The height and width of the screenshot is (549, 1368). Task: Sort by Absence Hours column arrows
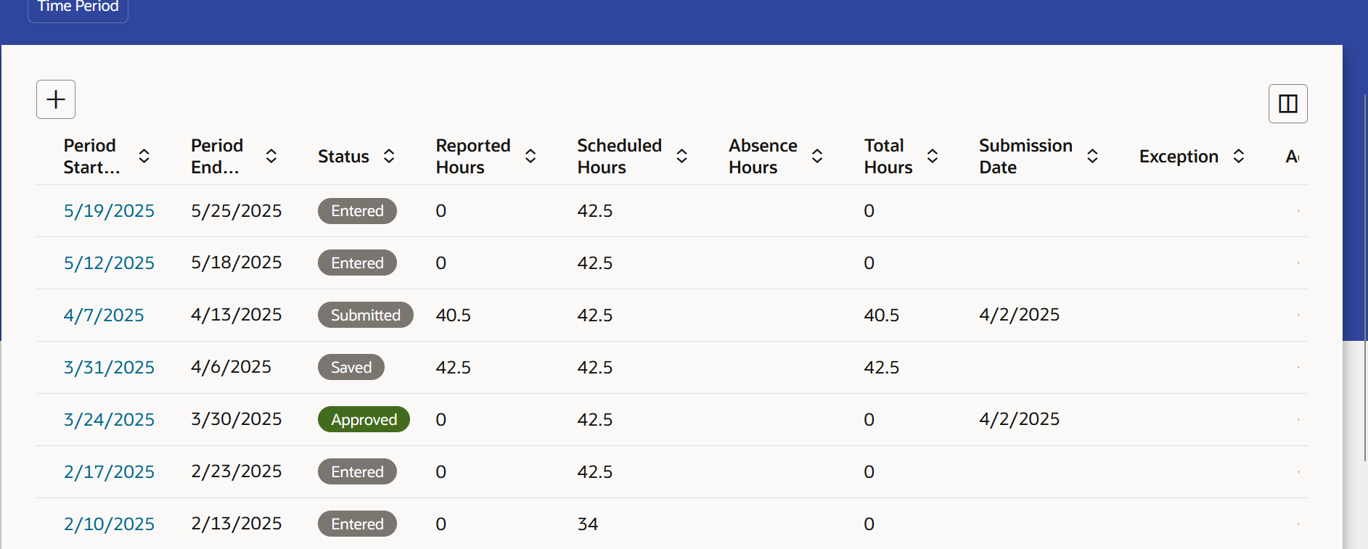point(817,156)
